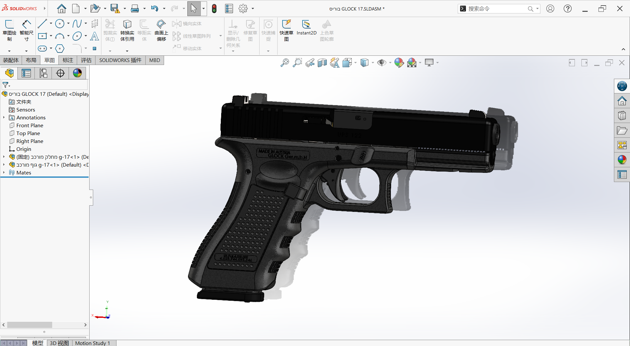
Task: Select the Straight Slot tool
Action: click(x=42, y=49)
